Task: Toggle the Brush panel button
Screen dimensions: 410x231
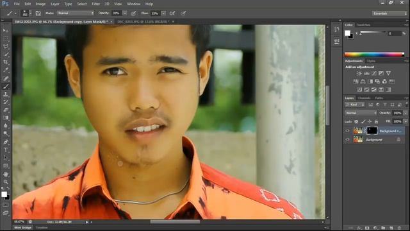Action: tap(38, 13)
